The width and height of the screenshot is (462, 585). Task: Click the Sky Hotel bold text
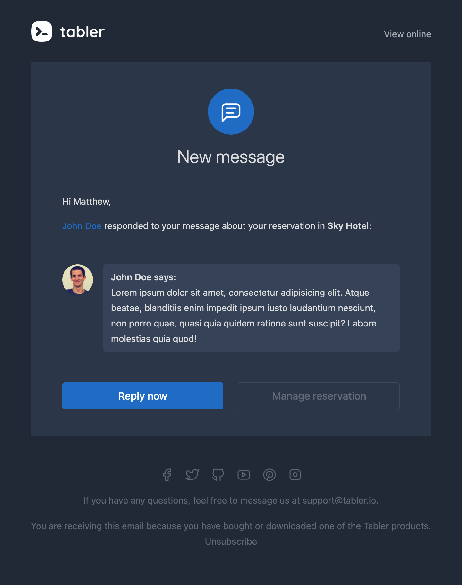(x=348, y=226)
